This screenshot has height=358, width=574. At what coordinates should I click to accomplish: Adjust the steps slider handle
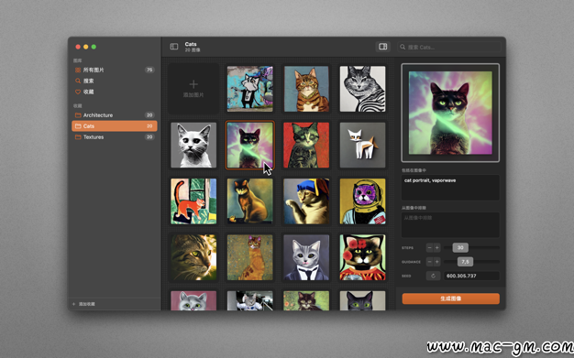[x=460, y=247]
